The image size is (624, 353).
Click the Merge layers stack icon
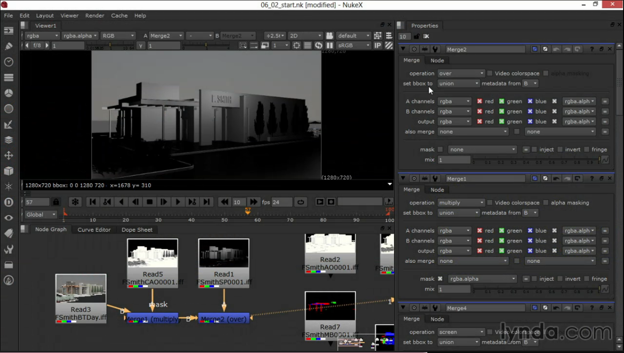pos(8,140)
